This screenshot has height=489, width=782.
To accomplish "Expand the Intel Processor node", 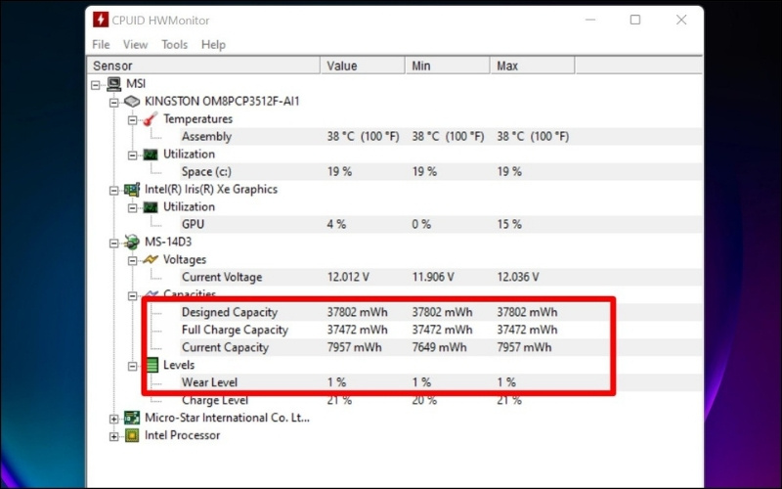I will [x=113, y=436].
